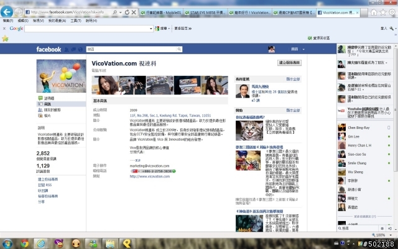Open the green Q bookmark in the favorites bar

(x=318, y=38)
